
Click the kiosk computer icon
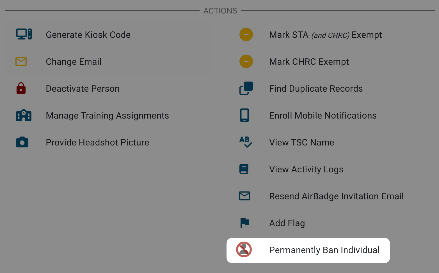click(24, 34)
